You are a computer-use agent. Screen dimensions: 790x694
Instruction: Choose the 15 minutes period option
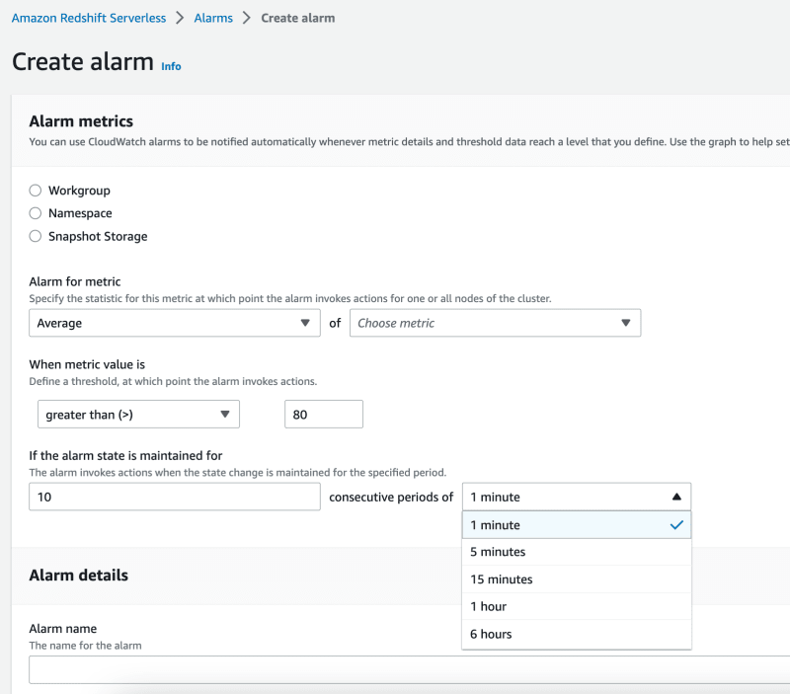(x=577, y=579)
